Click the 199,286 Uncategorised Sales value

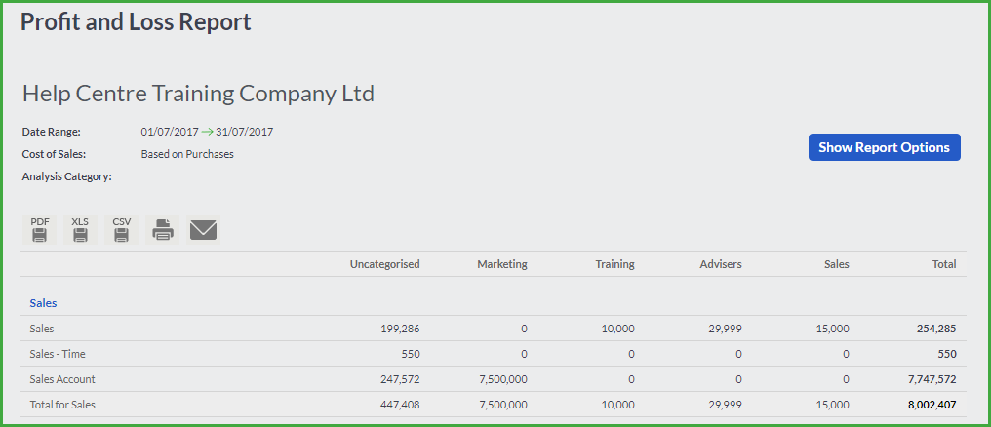pyautogui.click(x=400, y=329)
